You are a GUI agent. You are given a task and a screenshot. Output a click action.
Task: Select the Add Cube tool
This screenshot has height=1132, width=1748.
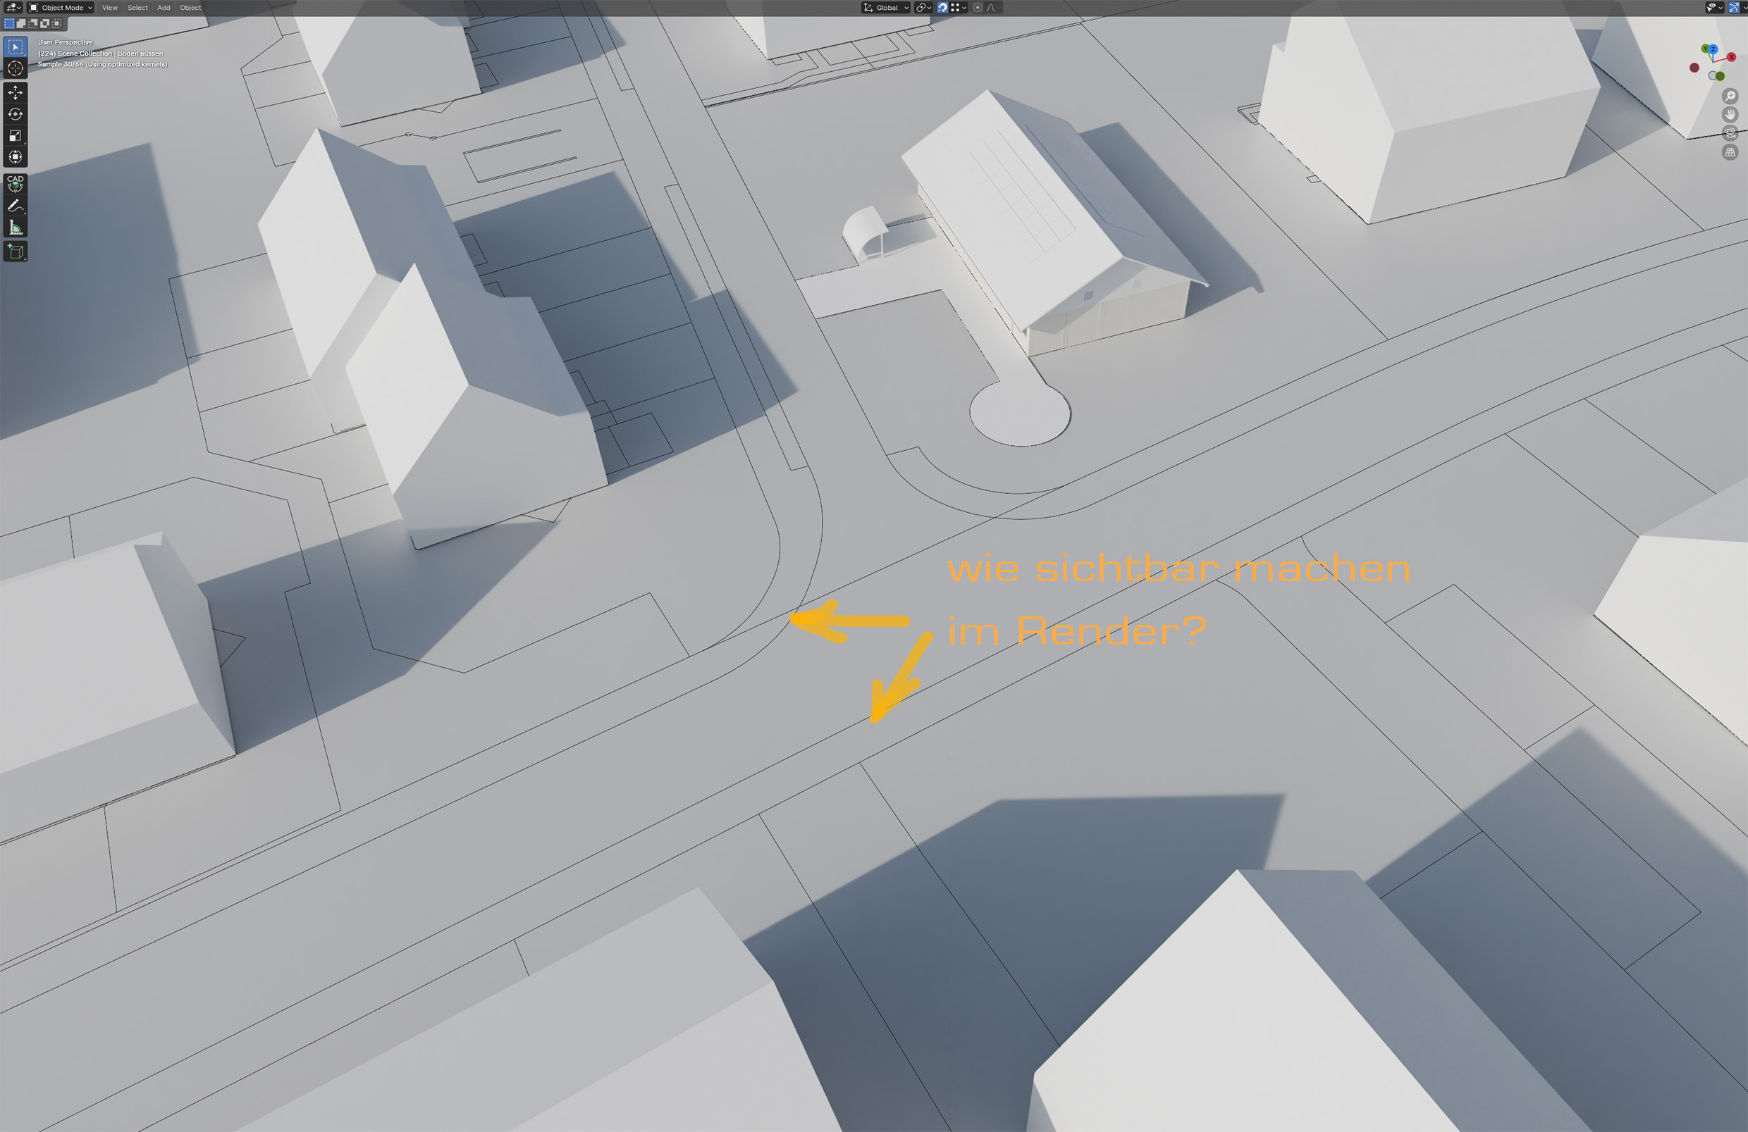coord(15,251)
